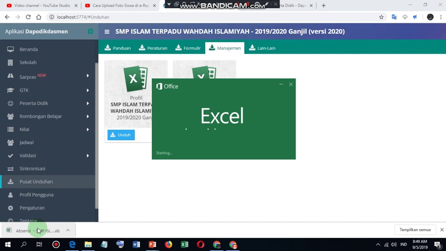Show hidden system tray icons
Screen dimensions: 446x251
378,244
